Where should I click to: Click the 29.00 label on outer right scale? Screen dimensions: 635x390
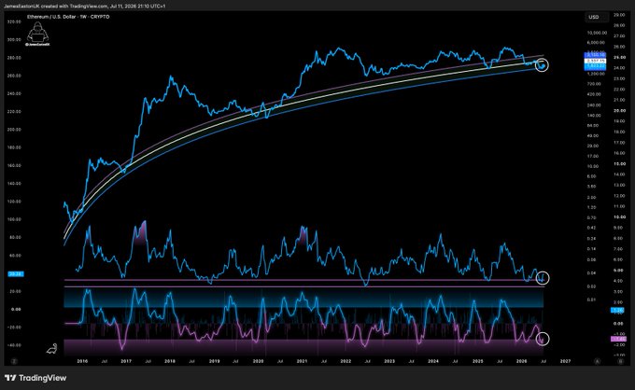click(x=619, y=15)
